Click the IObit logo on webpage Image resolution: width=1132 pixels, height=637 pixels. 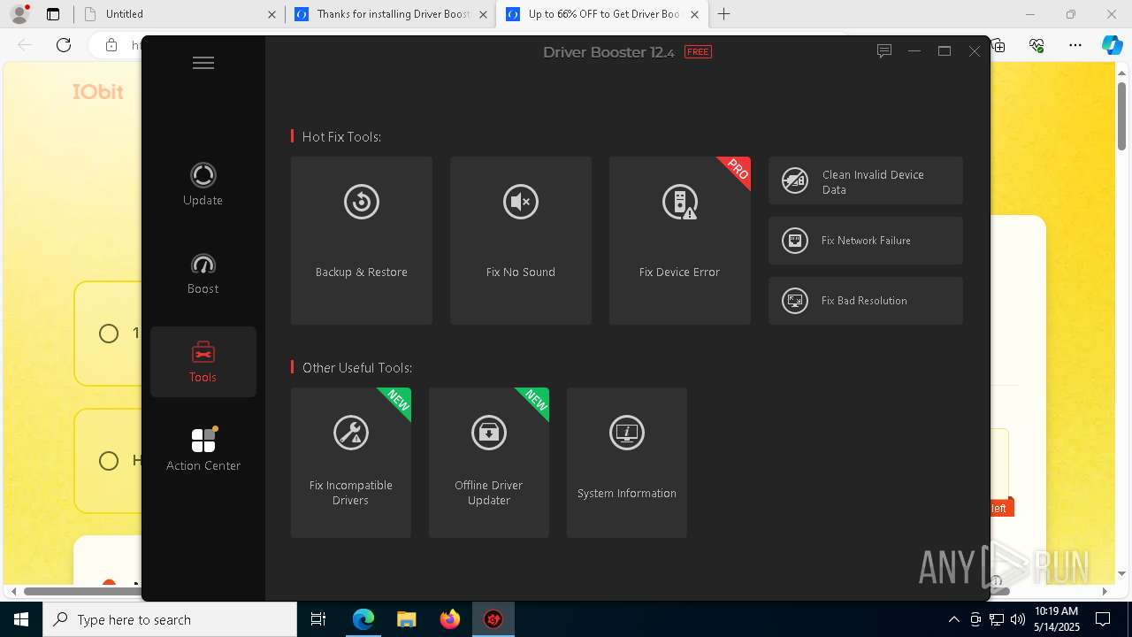pos(98,92)
